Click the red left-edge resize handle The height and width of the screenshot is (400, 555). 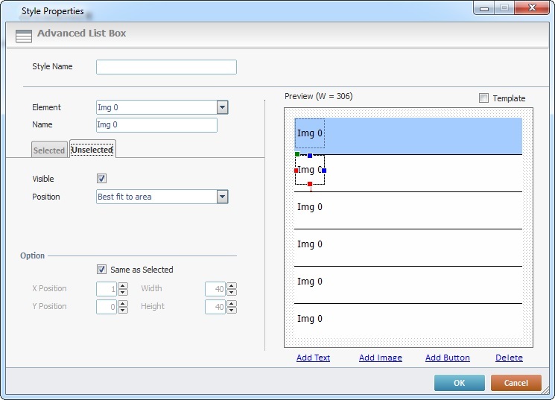point(296,171)
